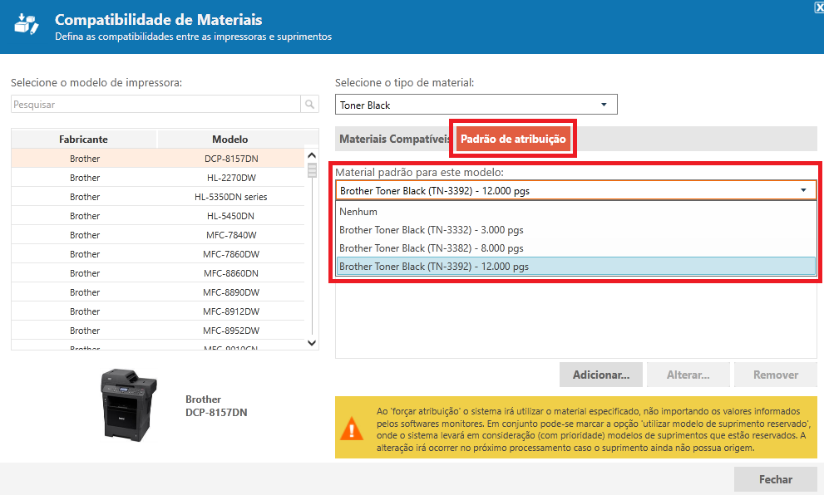Image resolution: width=824 pixels, height=495 pixels.
Task: Collapse the default material dropdown arrow
Action: [x=803, y=191]
